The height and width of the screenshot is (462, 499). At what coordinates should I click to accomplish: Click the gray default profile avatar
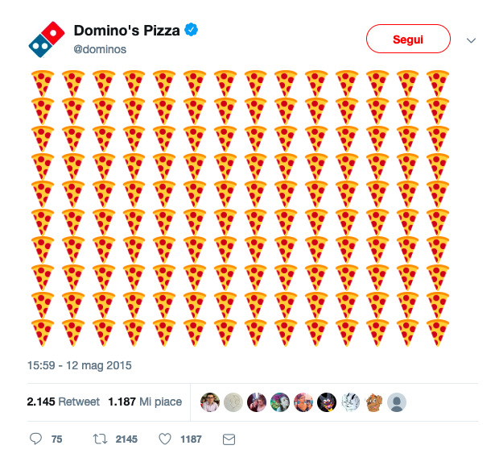click(x=397, y=402)
